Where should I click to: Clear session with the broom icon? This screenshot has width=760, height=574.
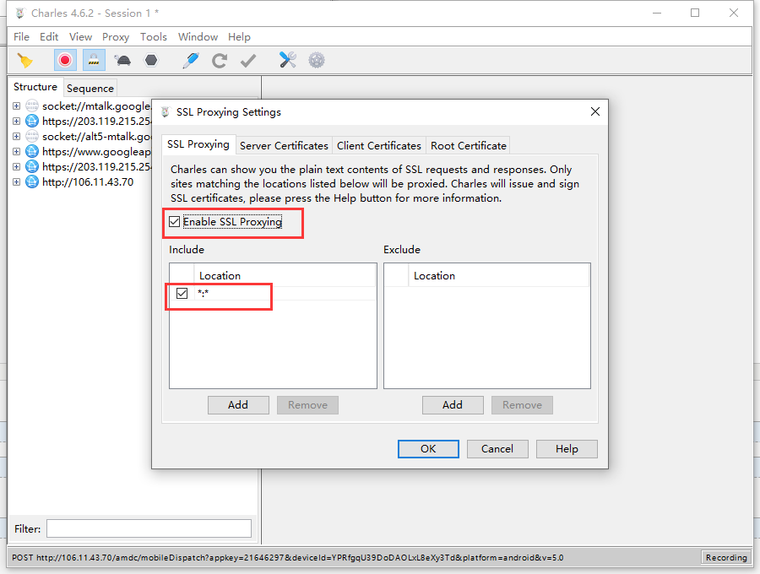(25, 61)
